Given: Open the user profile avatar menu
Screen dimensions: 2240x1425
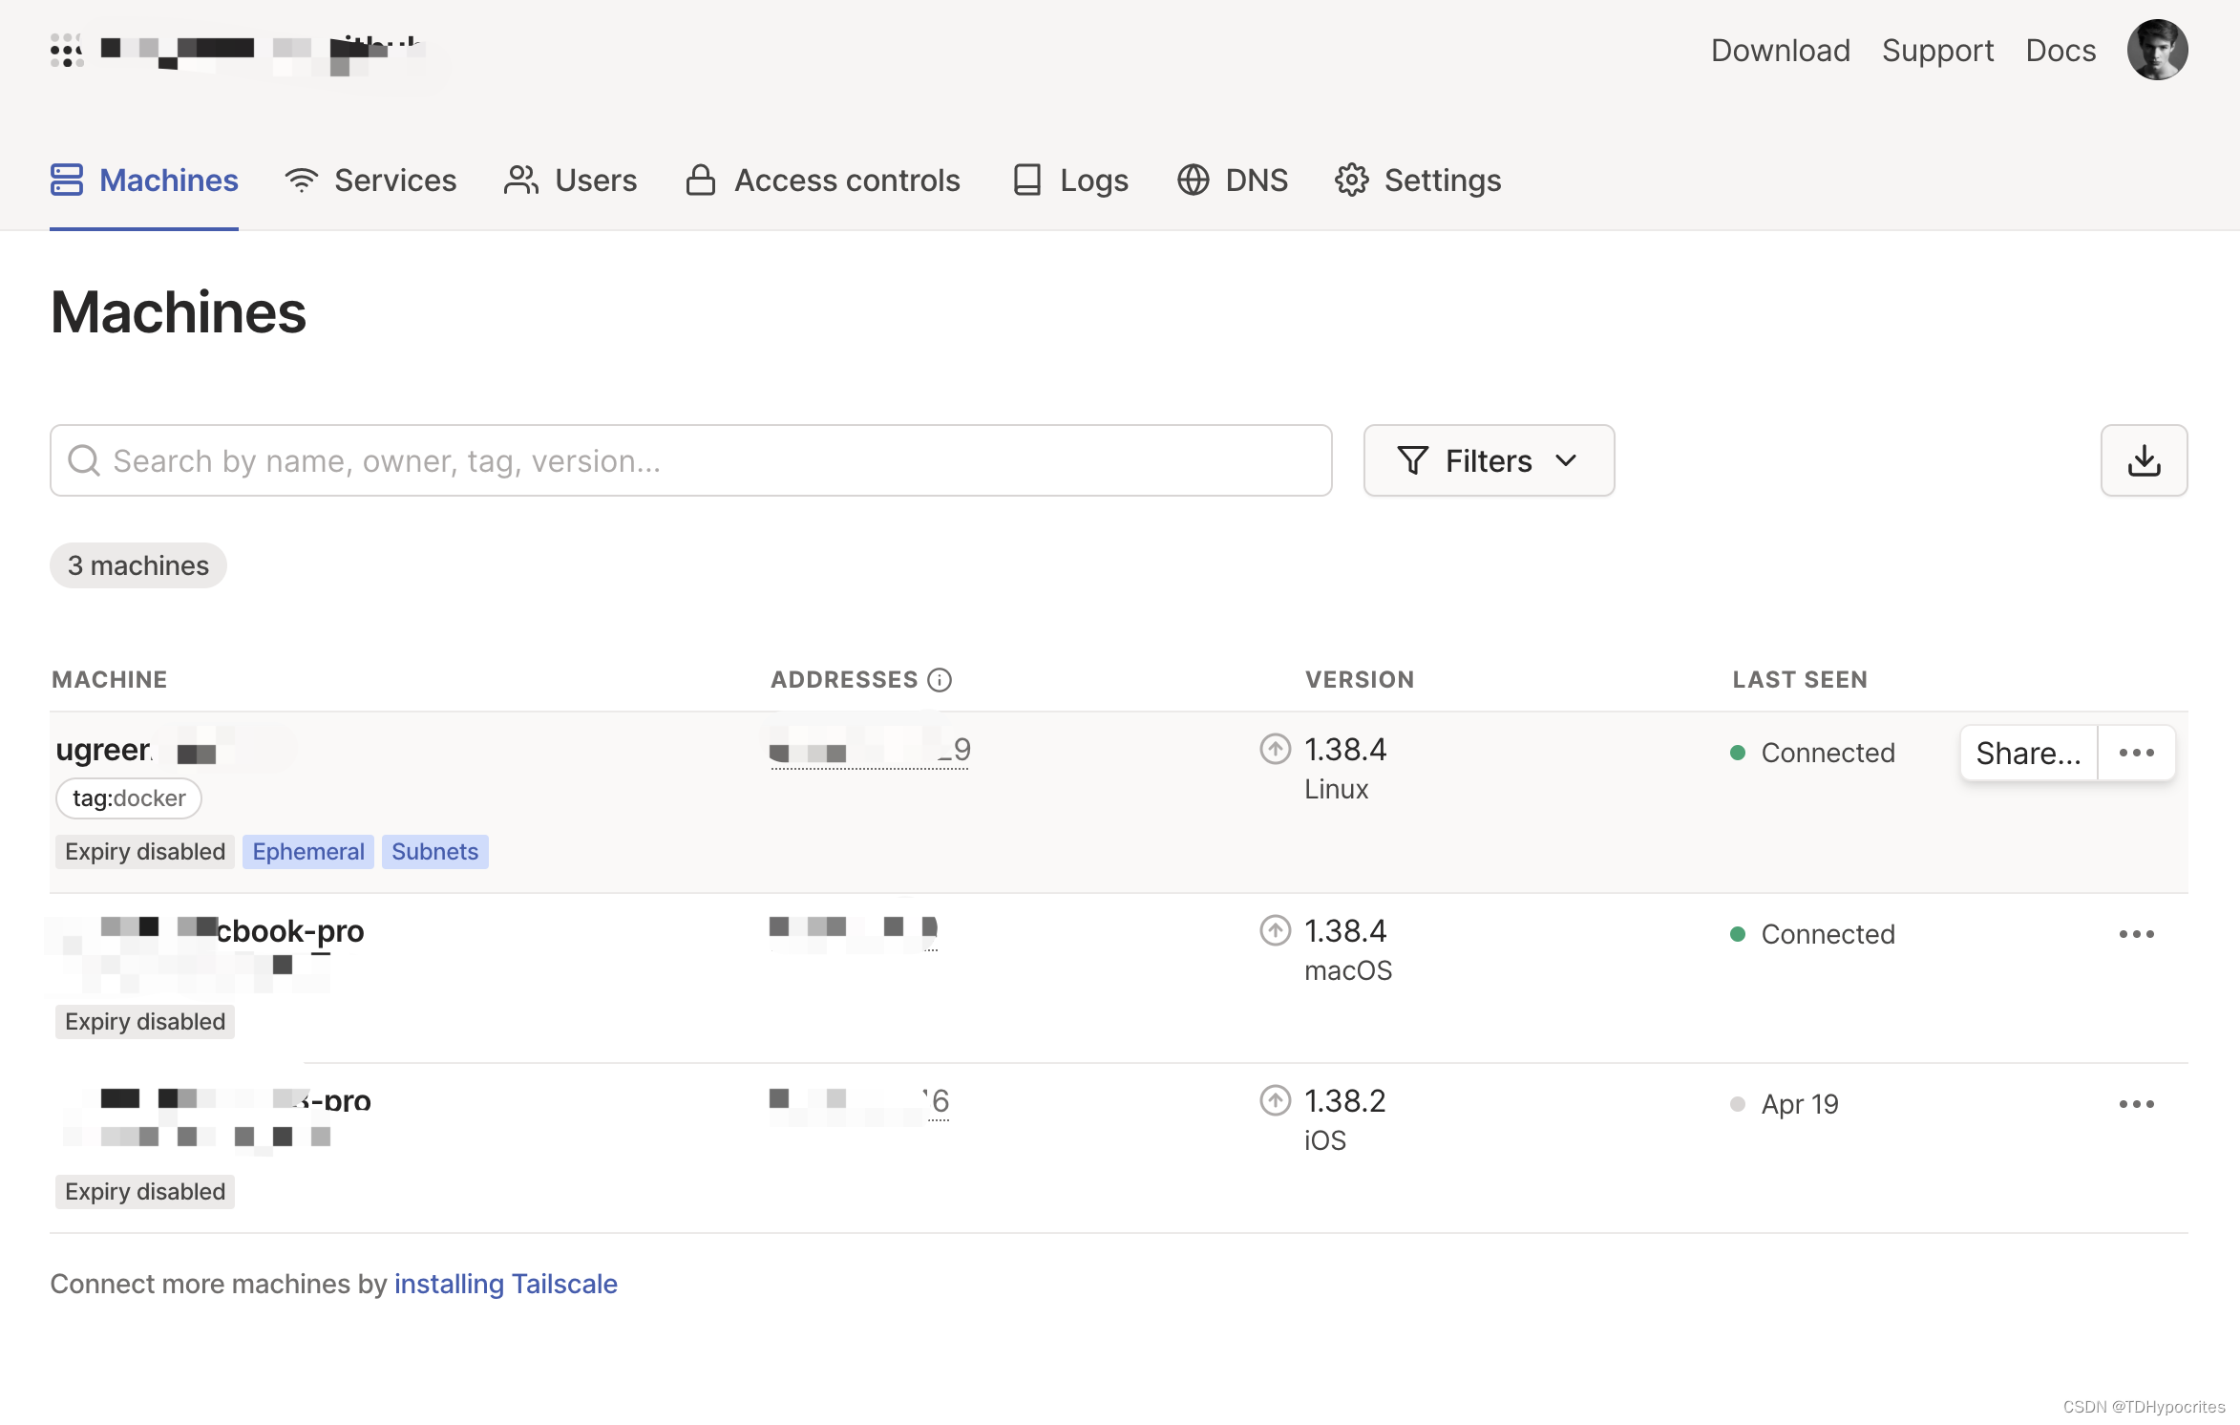Looking at the screenshot, I should tap(2157, 50).
